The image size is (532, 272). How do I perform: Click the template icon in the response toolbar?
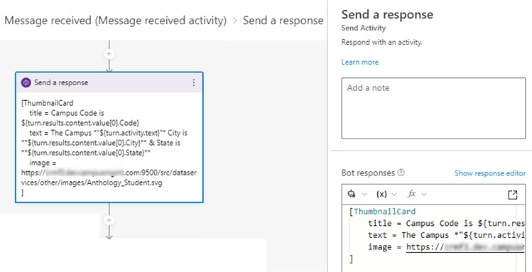click(352, 194)
